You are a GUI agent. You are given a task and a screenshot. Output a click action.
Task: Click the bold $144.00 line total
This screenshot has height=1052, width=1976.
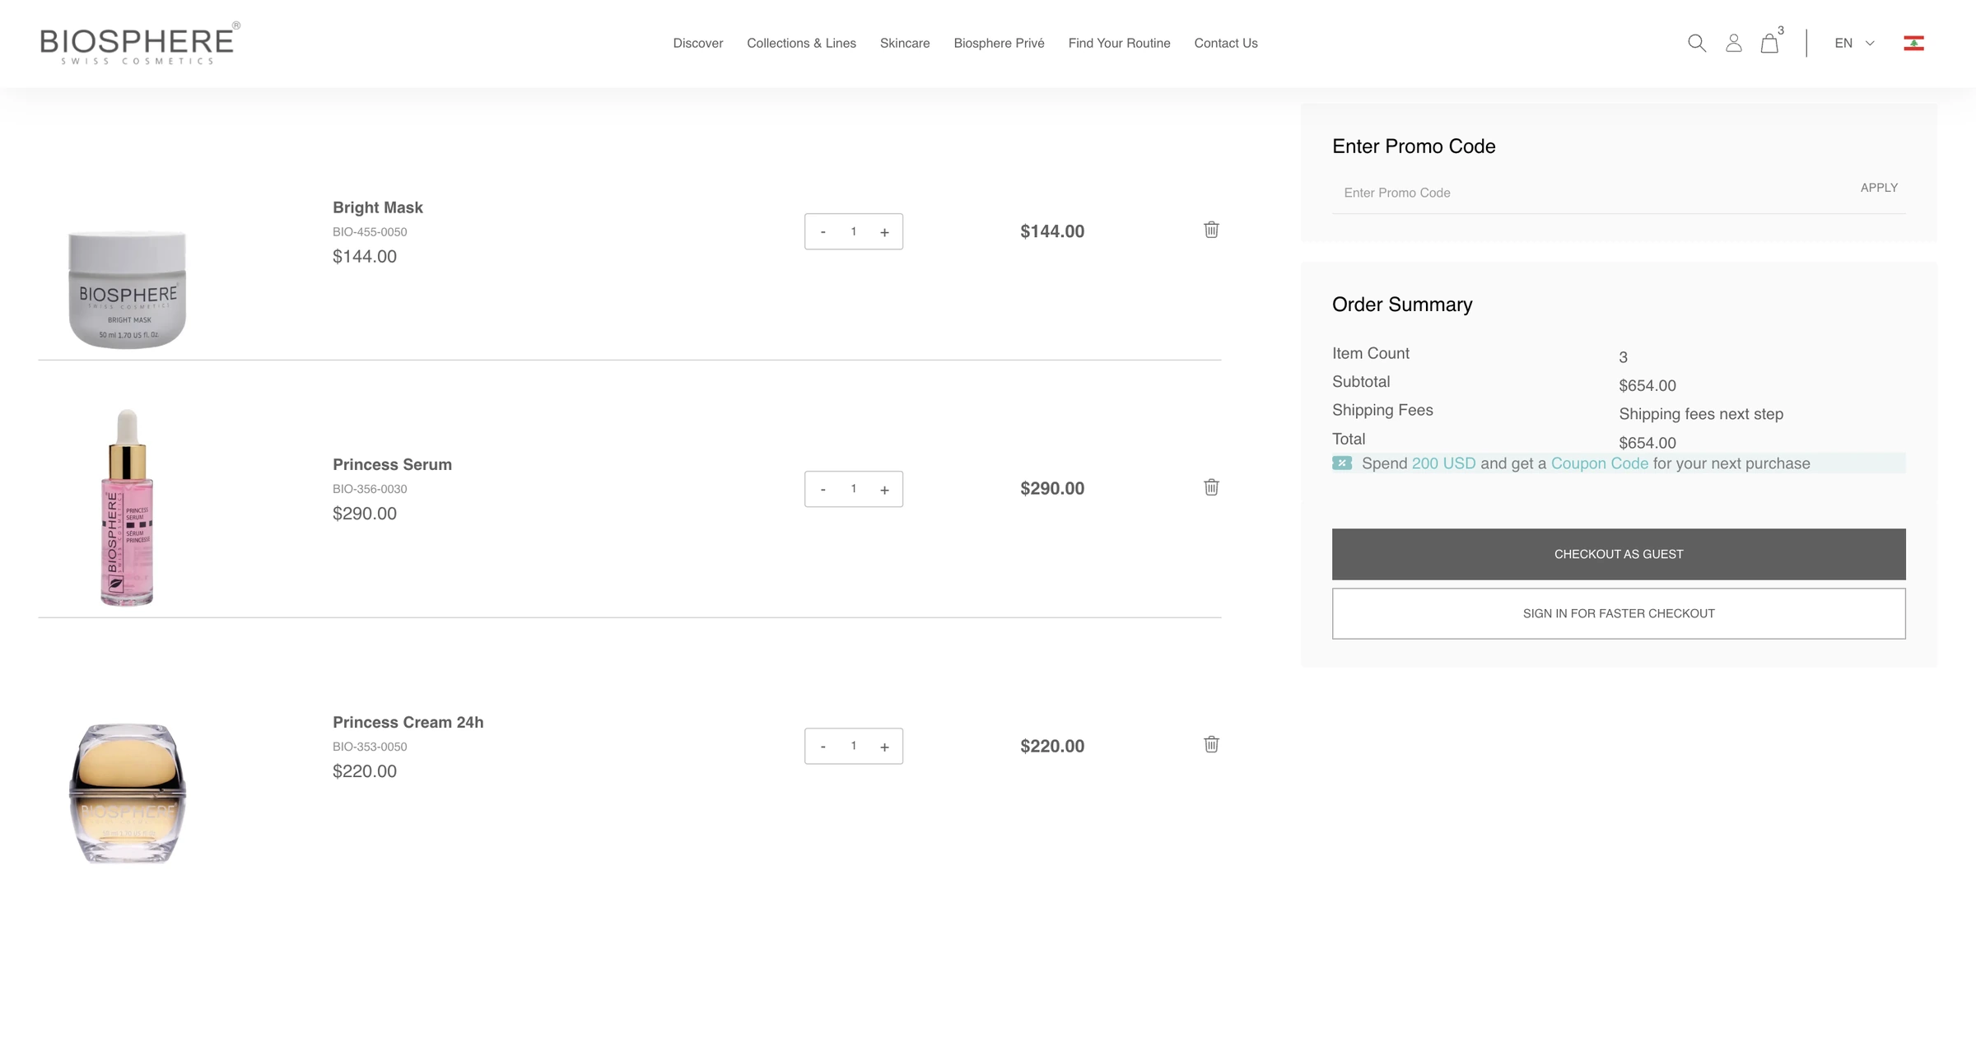pyautogui.click(x=1052, y=231)
